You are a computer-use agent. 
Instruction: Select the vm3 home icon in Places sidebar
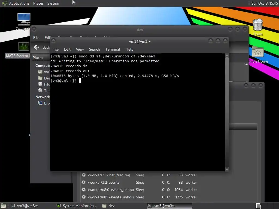click(40, 72)
